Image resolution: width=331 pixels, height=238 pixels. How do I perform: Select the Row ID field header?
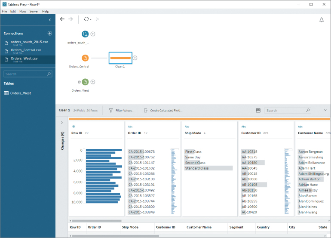(77, 133)
